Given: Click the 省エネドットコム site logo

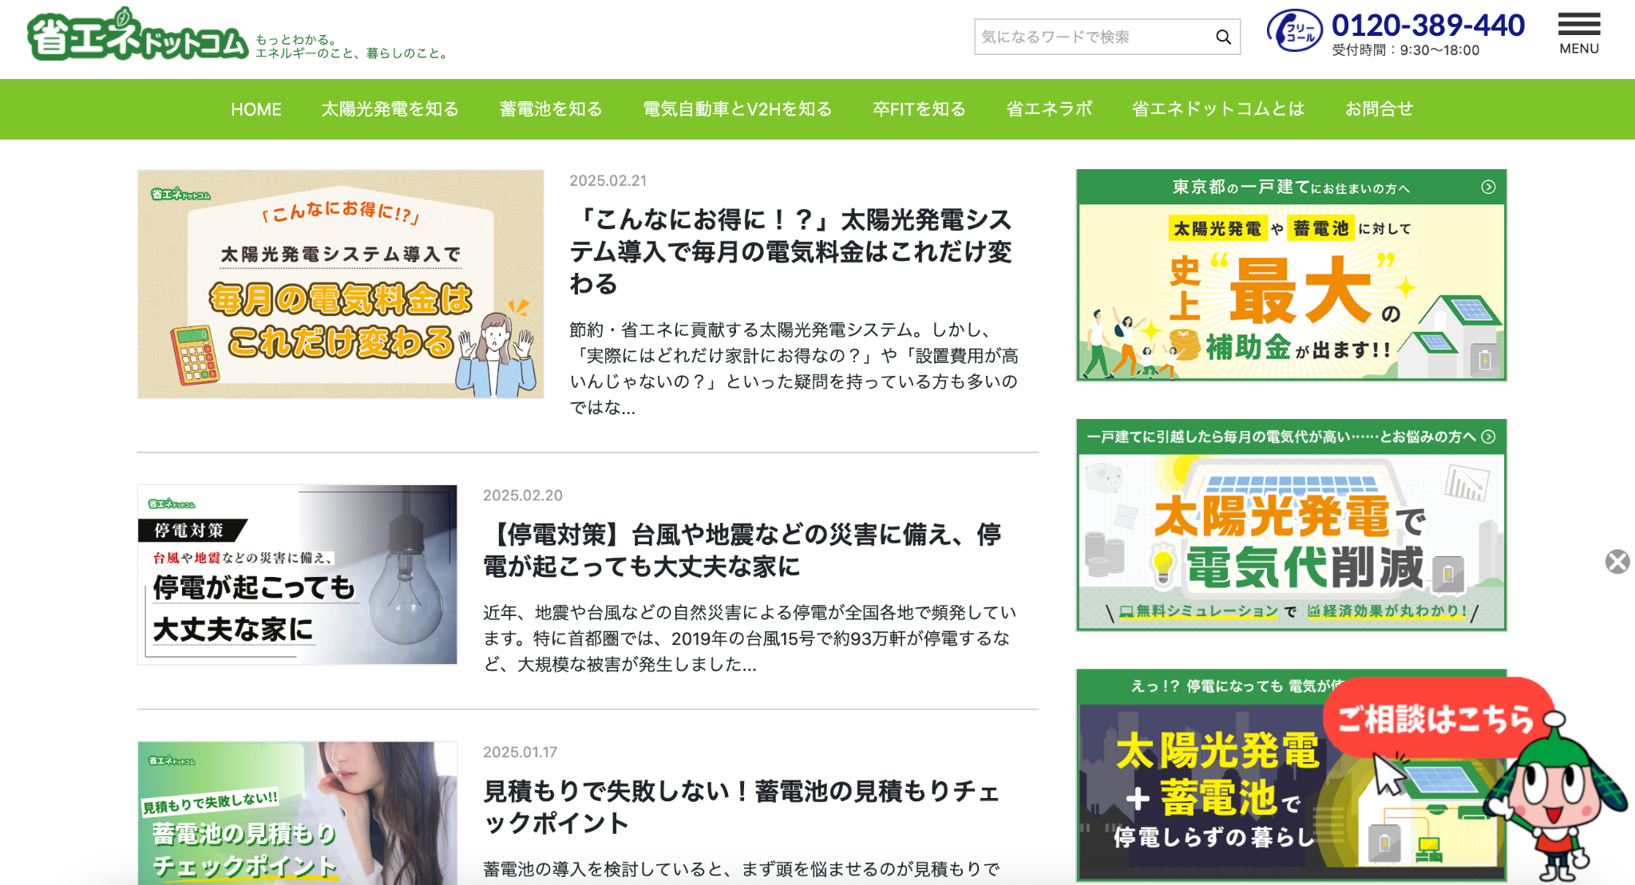Looking at the screenshot, I should tap(137, 36).
